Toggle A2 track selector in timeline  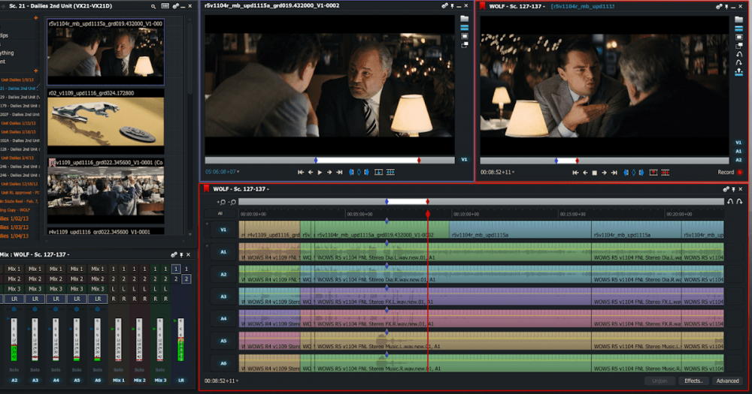[x=223, y=275]
